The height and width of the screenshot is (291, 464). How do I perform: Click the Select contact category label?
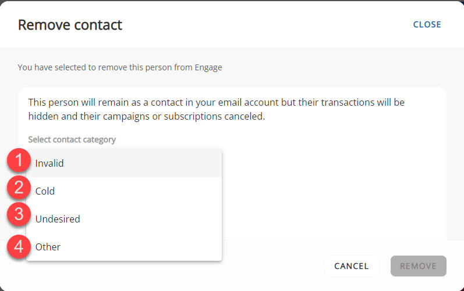click(x=72, y=139)
